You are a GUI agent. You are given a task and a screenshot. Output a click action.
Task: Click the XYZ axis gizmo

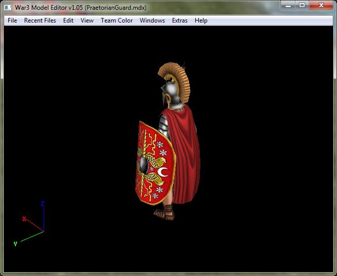click(x=29, y=224)
